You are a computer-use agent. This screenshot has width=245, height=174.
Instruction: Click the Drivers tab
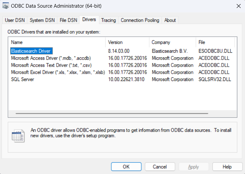coord(89,20)
